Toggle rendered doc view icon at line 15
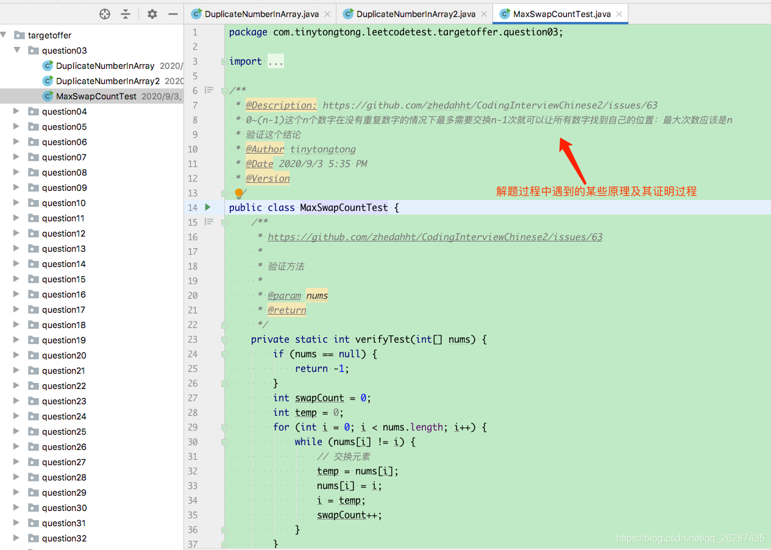This screenshot has height=550, width=771. coord(209,222)
